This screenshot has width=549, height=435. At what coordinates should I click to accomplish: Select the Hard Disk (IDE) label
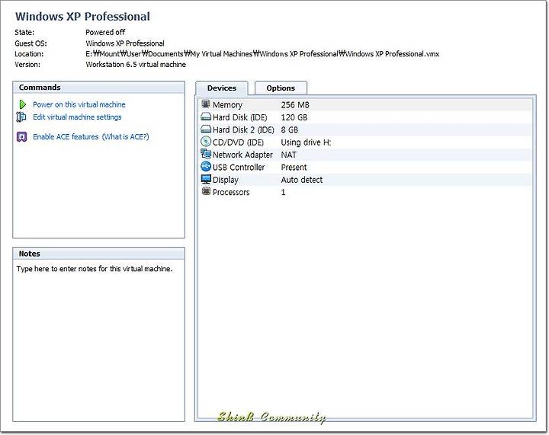(x=240, y=117)
